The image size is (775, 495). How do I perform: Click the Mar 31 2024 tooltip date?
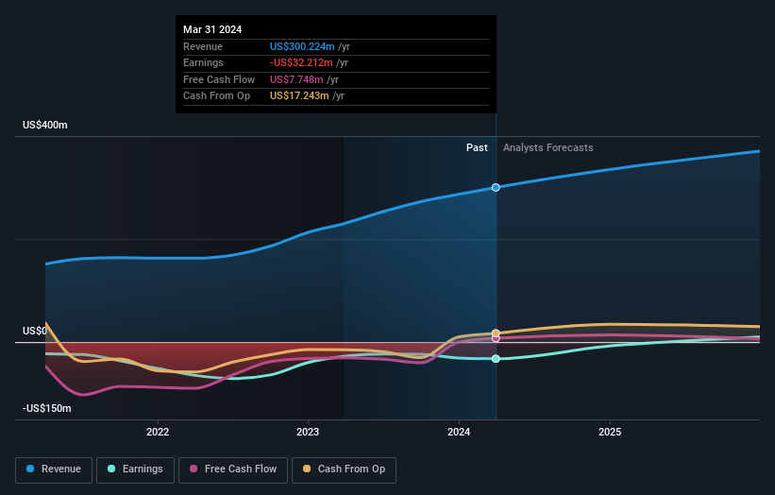tap(212, 29)
